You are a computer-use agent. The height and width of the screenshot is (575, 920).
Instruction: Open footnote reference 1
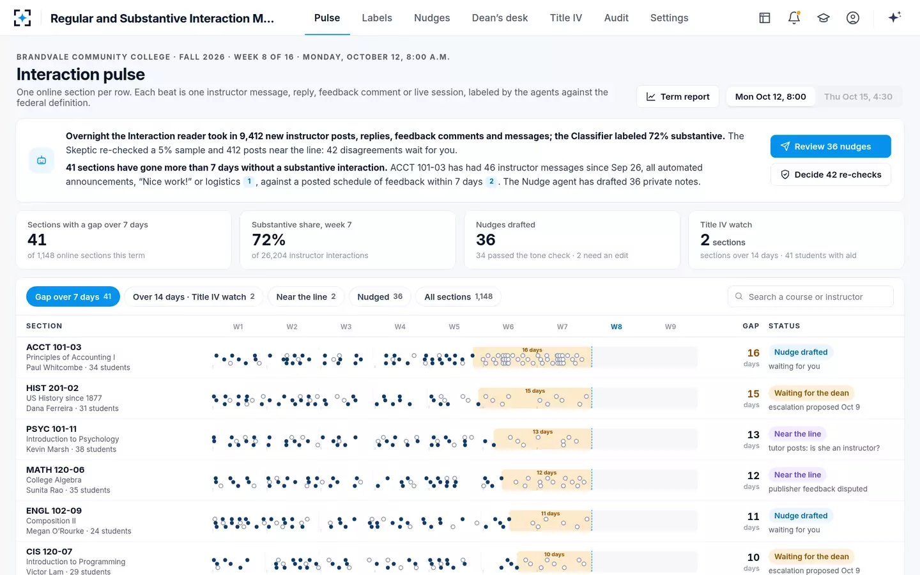(249, 181)
